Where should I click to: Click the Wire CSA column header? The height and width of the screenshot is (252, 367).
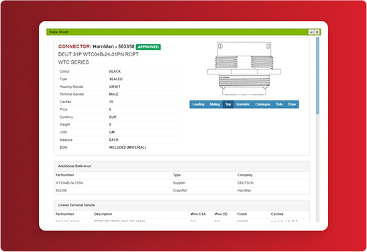pos(198,214)
